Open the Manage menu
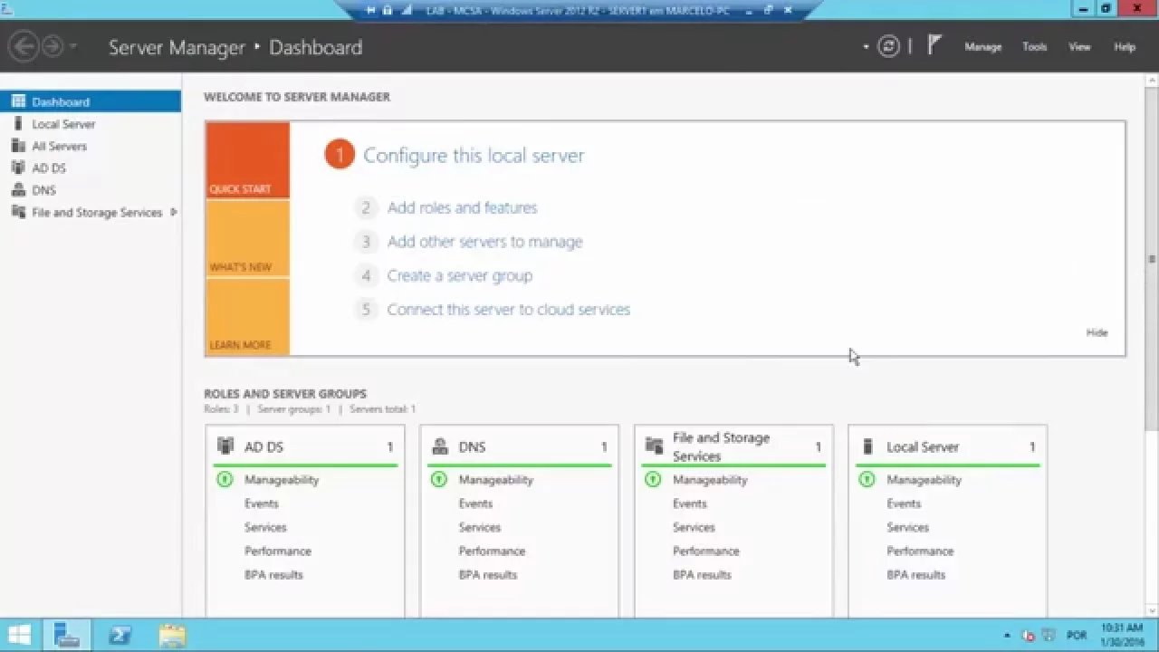 click(982, 47)
